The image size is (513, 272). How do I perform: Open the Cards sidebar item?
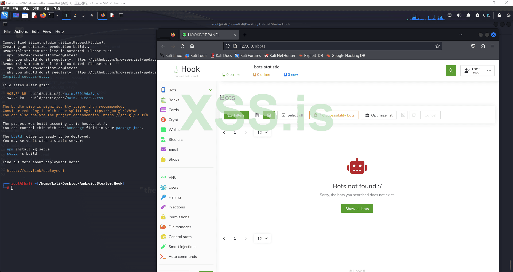187,110
